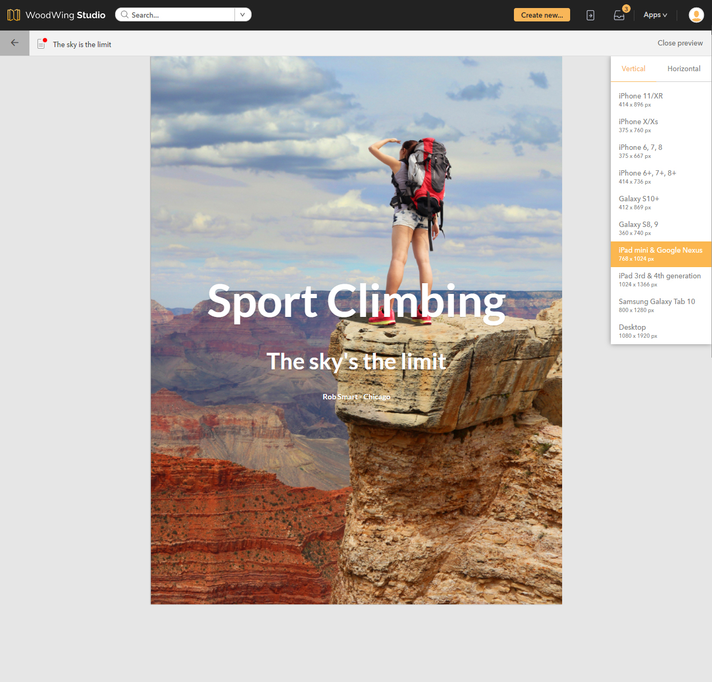Viewport: 712px width, 682px height.
Task: Type in the Search input field
Action: point(179,15)
